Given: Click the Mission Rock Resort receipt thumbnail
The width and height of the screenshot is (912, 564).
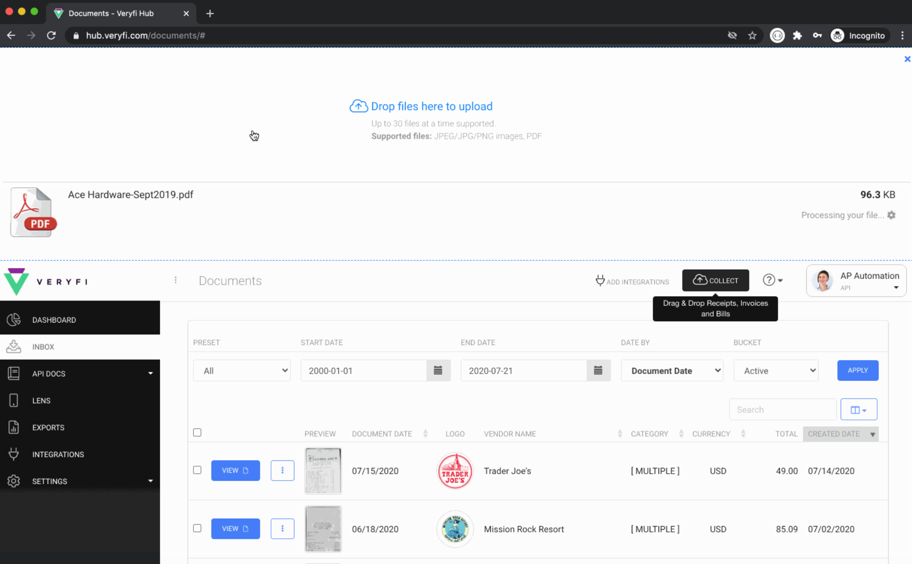Looking at the screenshot, I should pos(323,529).
